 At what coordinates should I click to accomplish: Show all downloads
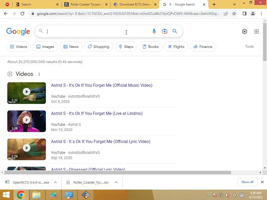(247, 182)
